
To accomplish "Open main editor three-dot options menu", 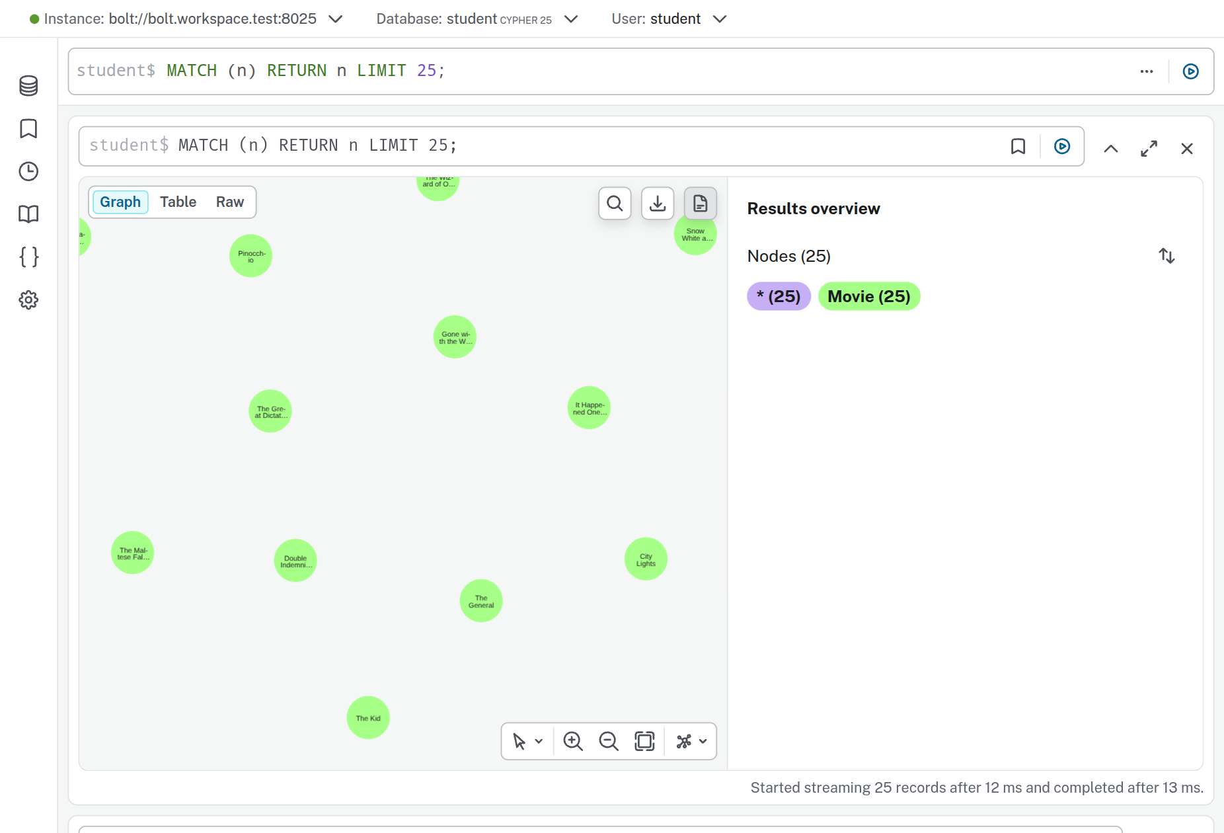I will point(1147,71).
